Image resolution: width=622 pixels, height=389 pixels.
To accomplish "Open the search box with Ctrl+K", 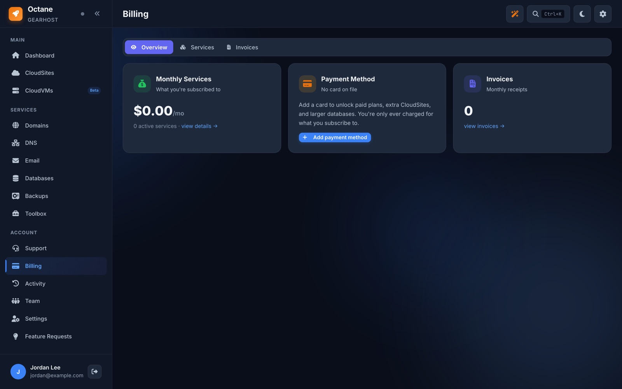I will click(x=548, y=14).
